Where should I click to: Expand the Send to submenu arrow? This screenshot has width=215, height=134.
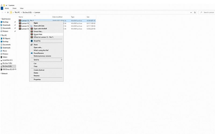[62, 60]
